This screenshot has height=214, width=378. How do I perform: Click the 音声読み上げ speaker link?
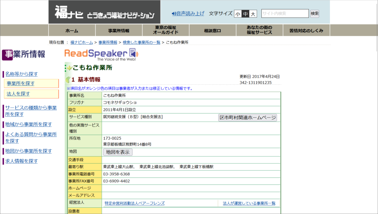[x=188, y=14]
